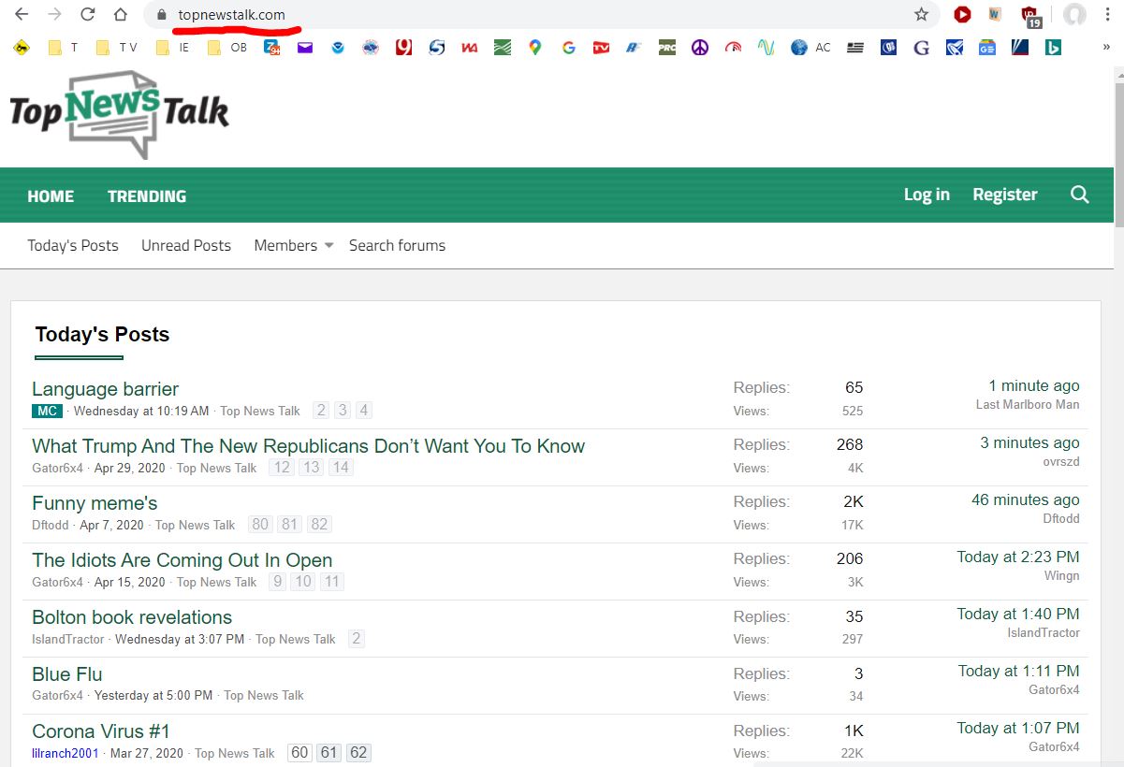Go to page 11 of The Idiots thread
Image resolution: width=1124 pixels, height=767 pixels.
click(331, 582)
